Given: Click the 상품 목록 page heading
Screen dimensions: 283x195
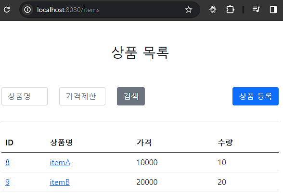Looking at the screenshot, I should tap(140, 52).
